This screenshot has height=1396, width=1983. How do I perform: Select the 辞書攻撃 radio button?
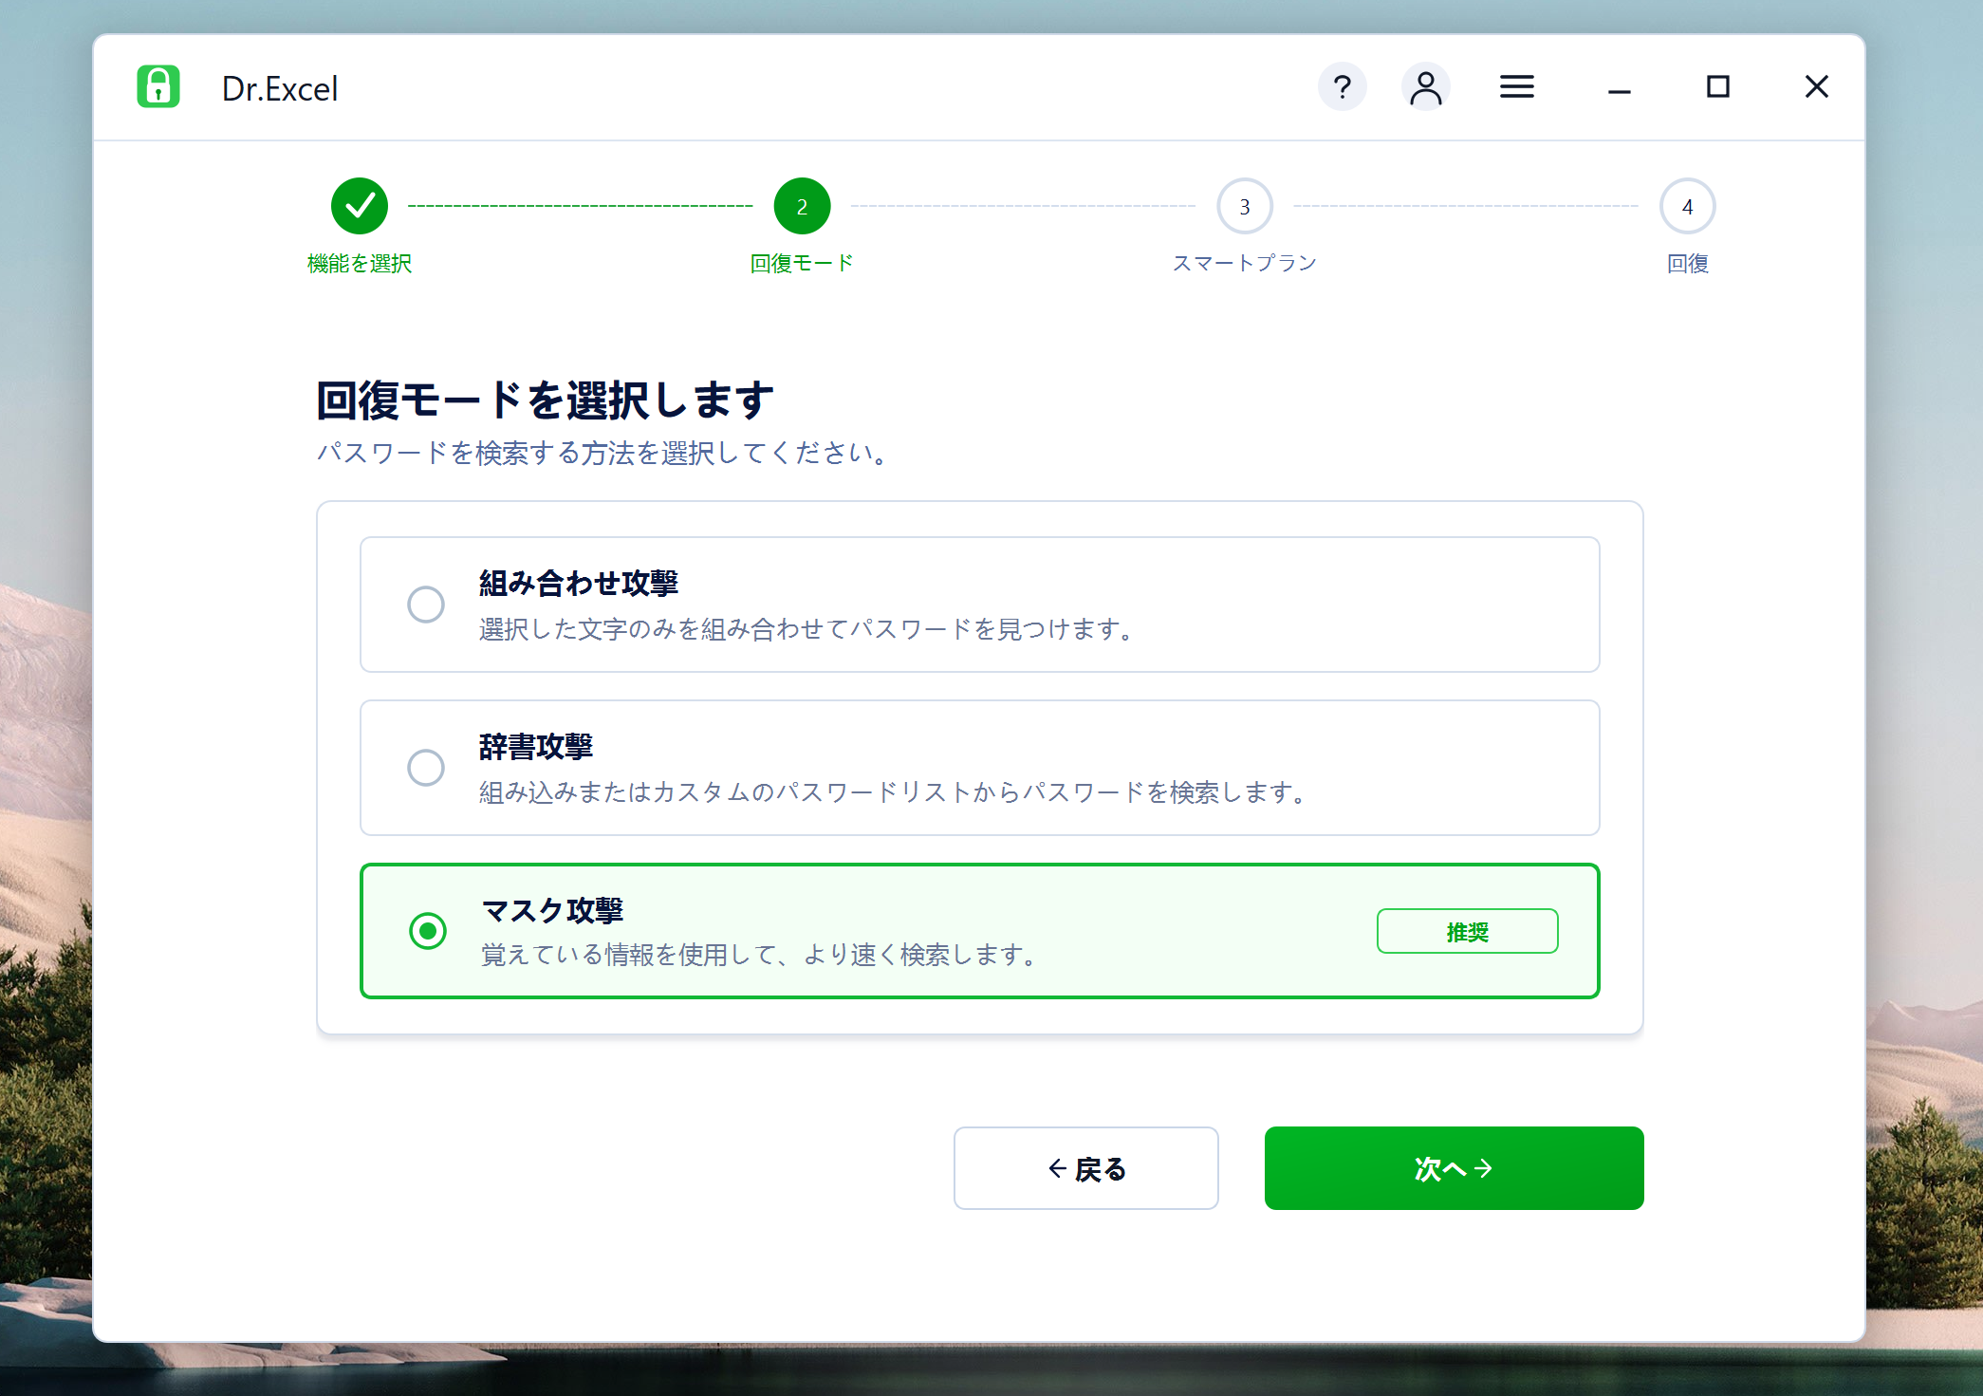click(x=426, y=767)
